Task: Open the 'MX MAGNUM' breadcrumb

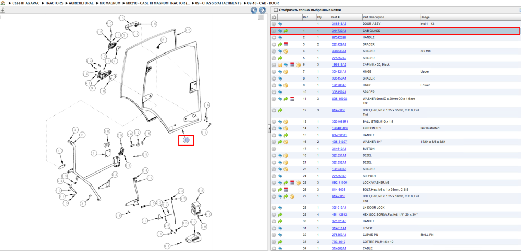Action: pyautogui.click(x=109, y=3)
